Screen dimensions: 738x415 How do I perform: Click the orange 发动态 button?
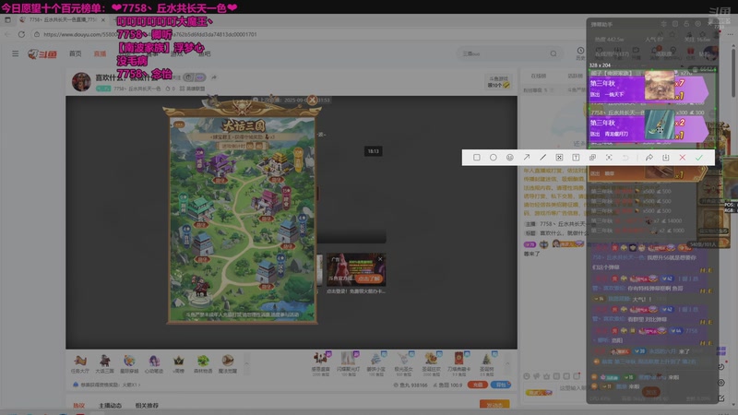tap(494, 405)
